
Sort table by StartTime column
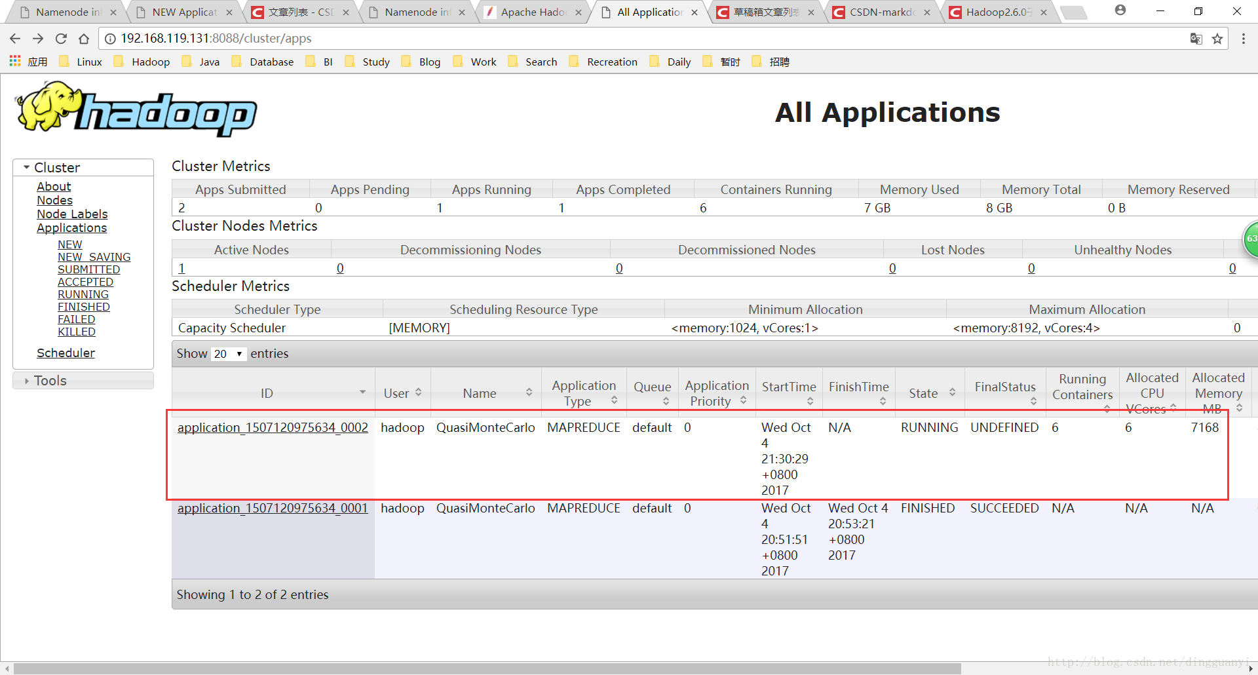coord(789,393)
